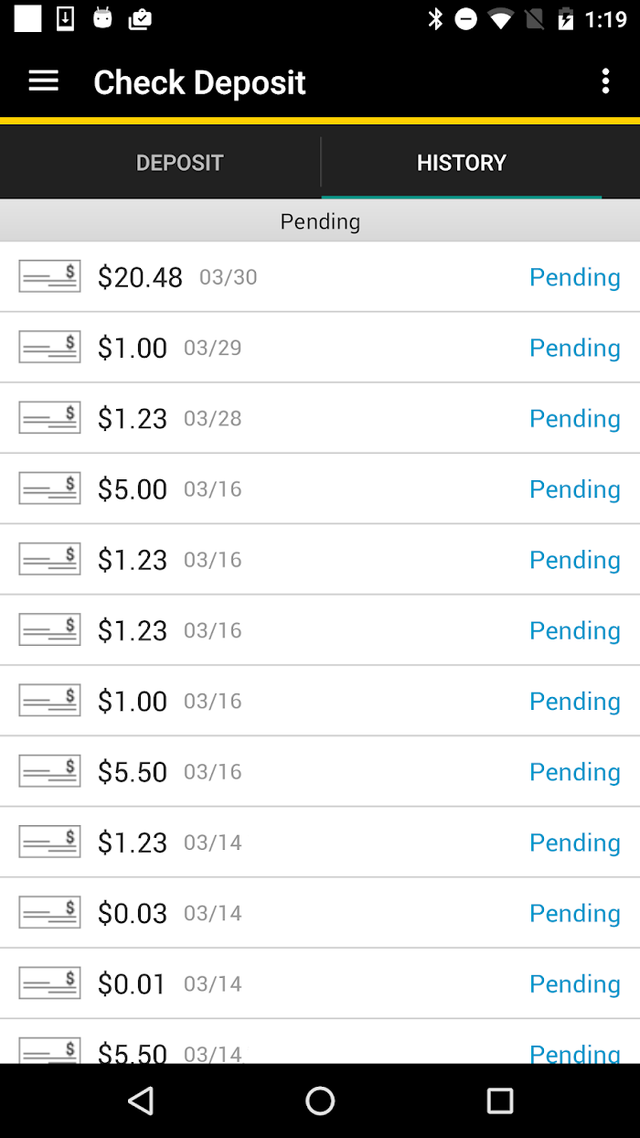Tap check icon for $0.03 deposit
Viewport: 640px width, 1138px height.
pos(49,912)
